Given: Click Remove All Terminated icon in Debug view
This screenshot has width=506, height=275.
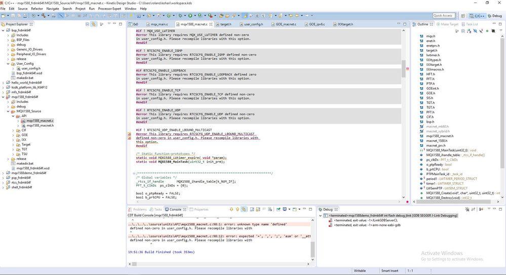Looking at the screenshot, I should [x=467, y=209].
